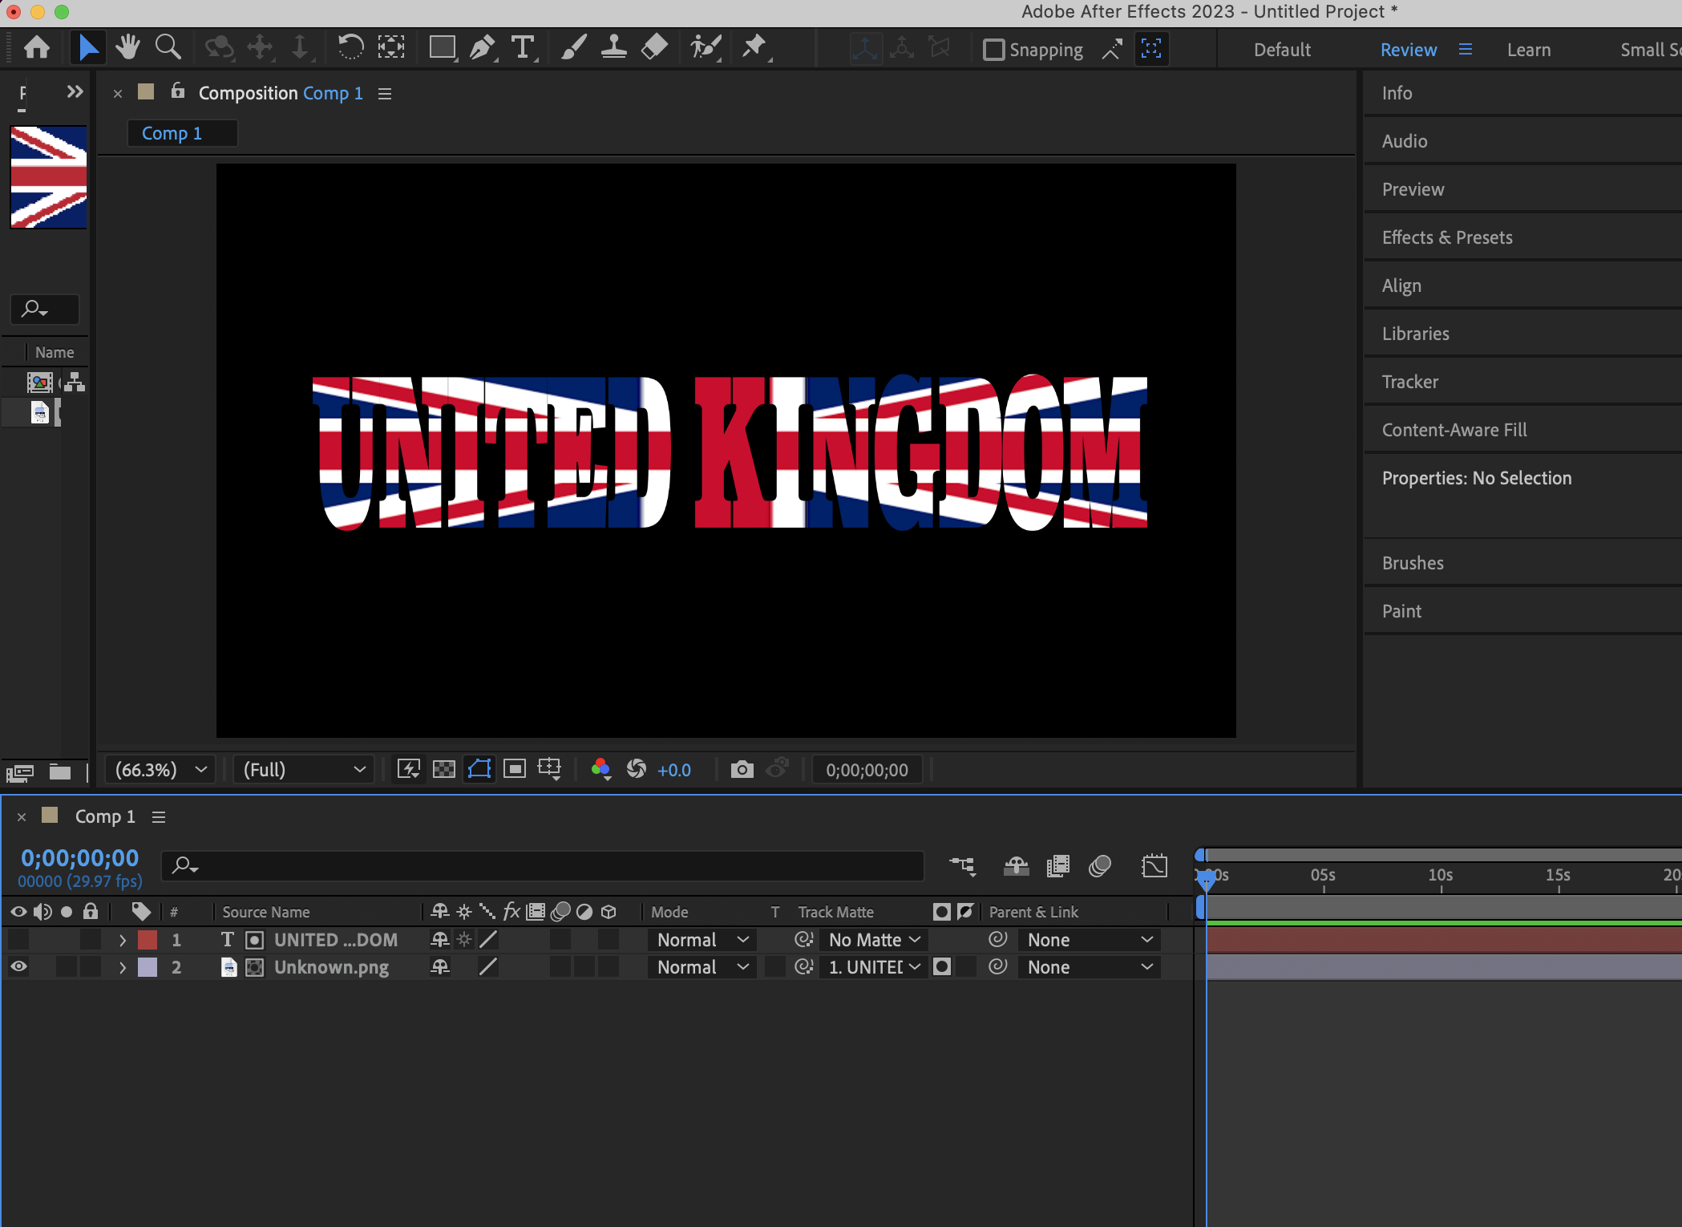This screenshot has width=1682, height=1227.
Task: Click the current timecode display
Action: [x=79, y=858]
